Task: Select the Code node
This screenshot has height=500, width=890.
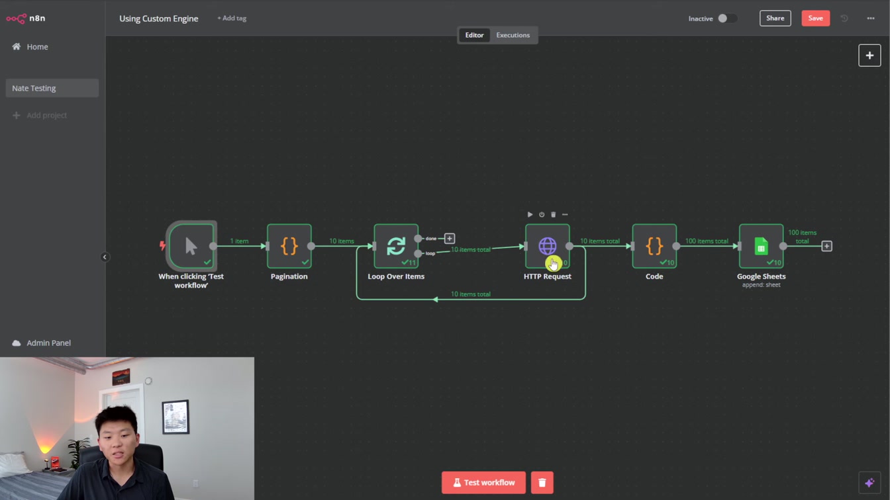Action: pos(654,246)
